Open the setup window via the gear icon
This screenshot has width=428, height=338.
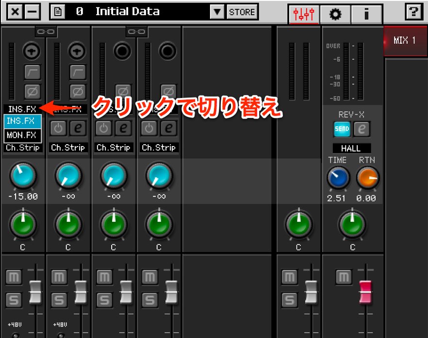point(335,14)
